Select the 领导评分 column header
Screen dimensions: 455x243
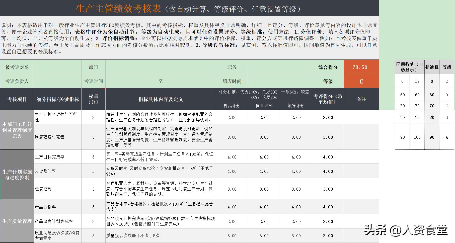[296, 106]
